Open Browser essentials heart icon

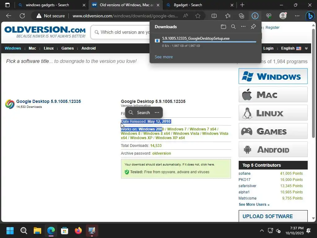click(269, 16)
